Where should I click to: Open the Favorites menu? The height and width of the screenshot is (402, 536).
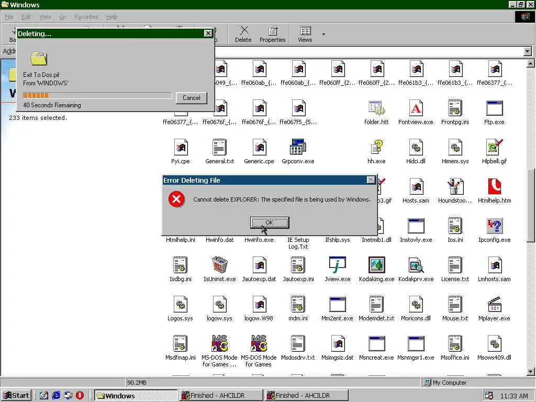(86, 17)
